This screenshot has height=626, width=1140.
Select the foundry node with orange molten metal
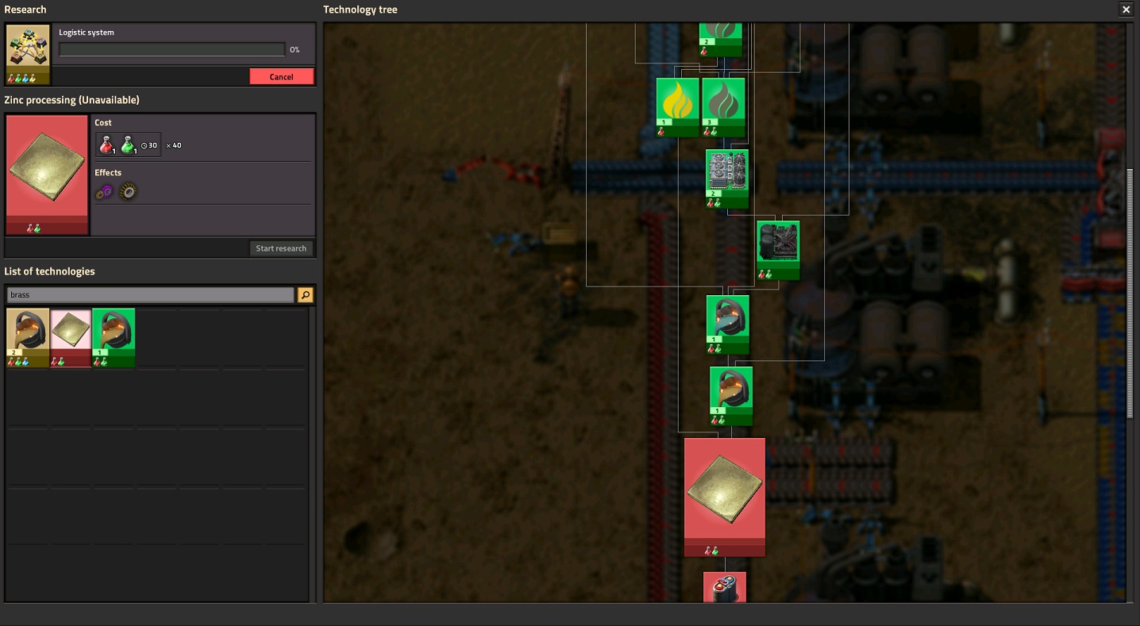click(731, 396)
